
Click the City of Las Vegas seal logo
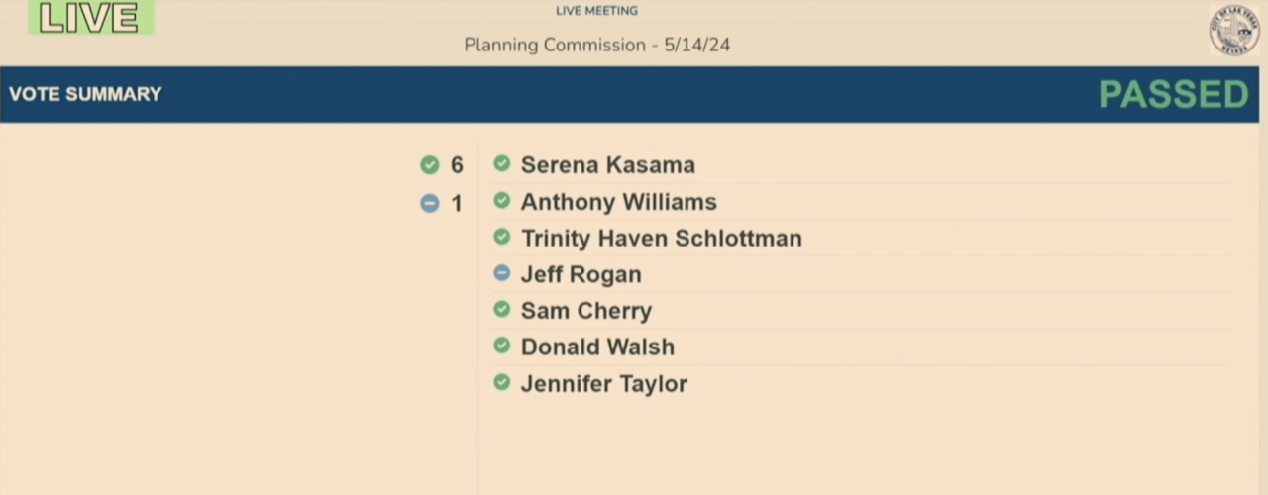pyautogui.click(x=1233, y=31)
